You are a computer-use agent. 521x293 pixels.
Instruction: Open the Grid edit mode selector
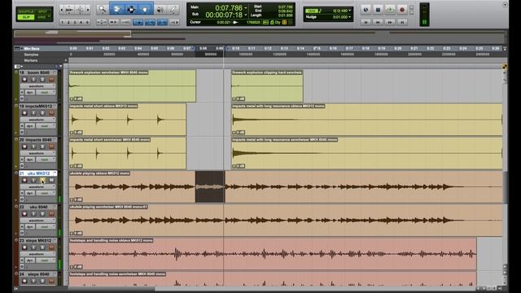click(43, 17)
